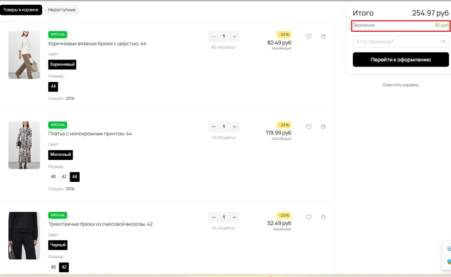Increase quantity of brown knitted trousers
451x277 pixels.
coord(234,37)
